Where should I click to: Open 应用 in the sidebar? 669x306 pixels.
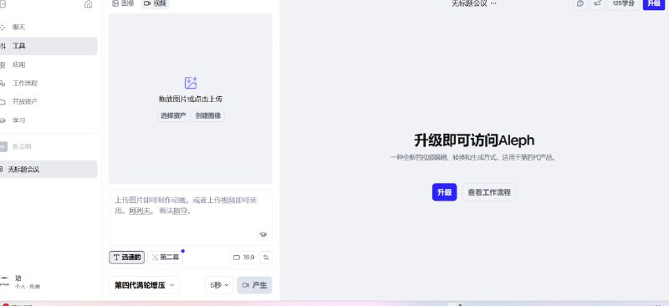click(x=18, y=65)
